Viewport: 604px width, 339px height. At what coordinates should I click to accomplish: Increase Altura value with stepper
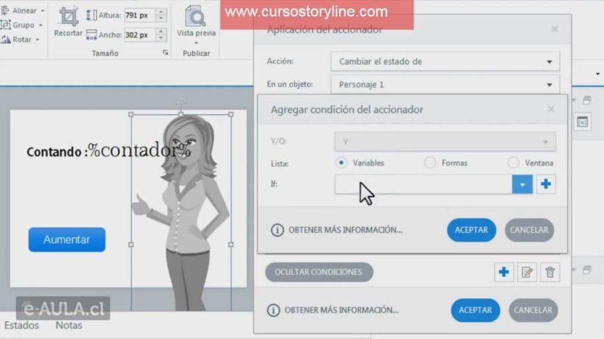[161, 12]
